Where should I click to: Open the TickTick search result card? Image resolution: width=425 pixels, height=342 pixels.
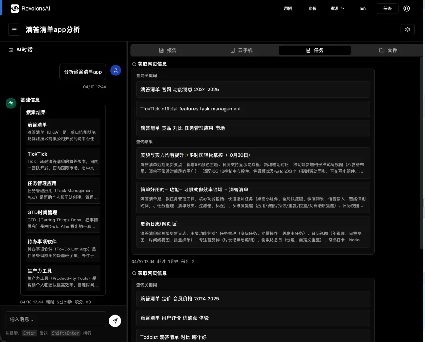click(x=63, y=161)
